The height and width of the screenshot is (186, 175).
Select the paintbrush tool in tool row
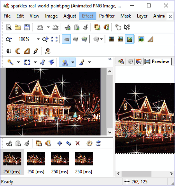click(82, 62)
